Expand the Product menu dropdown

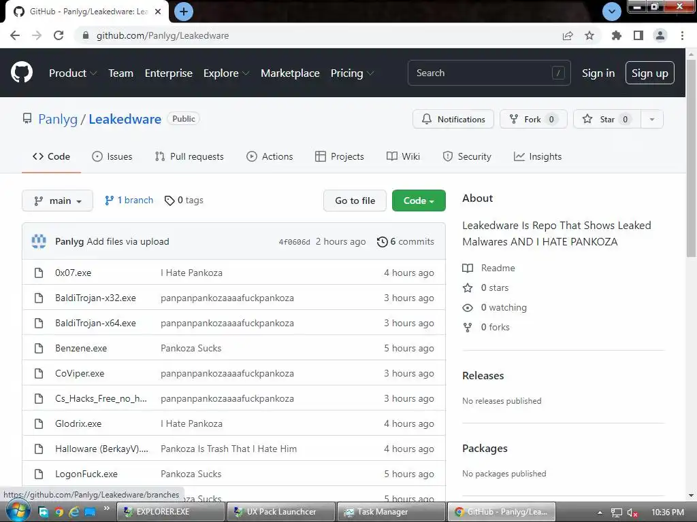pyautogui.click(x=73, y=73)
